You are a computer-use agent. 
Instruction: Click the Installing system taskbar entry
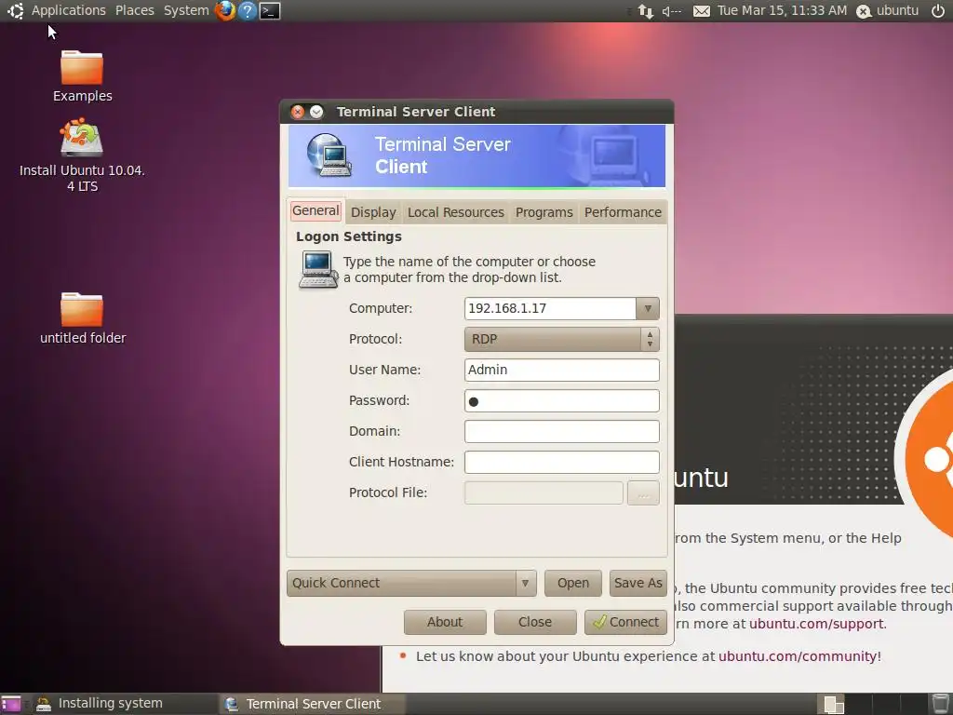coord(124,704)
